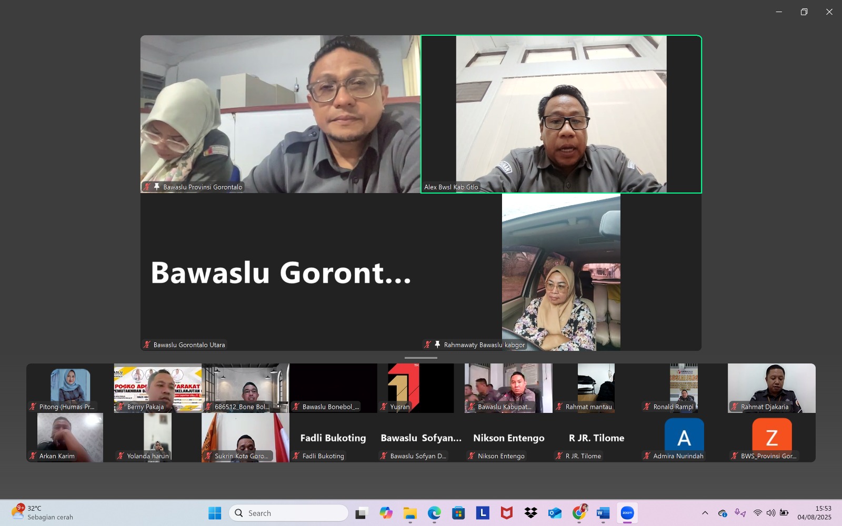842x526 pixels.
Task: Open Outlook from the taskbar
Action: [x=555, y=513]
